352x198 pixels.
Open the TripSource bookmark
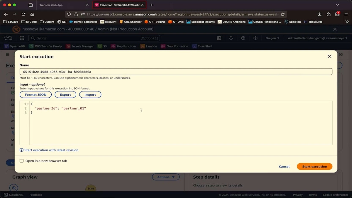(313, 22)
